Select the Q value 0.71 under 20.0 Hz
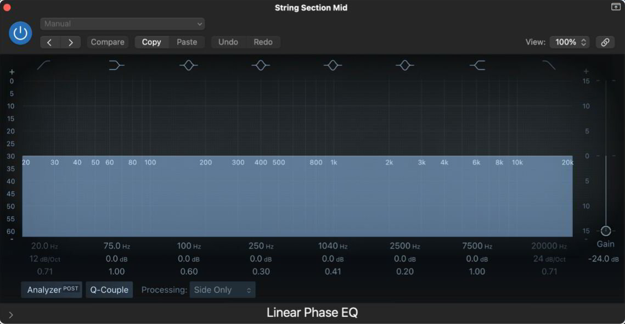 pyautogui.click(x=44, y=272)
